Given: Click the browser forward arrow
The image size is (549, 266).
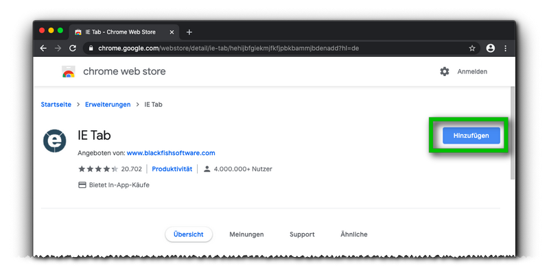Looking at the screenshot, I should pos(58,48).
